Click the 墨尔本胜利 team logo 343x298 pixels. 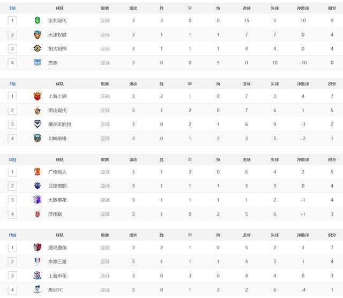(37, 124)
